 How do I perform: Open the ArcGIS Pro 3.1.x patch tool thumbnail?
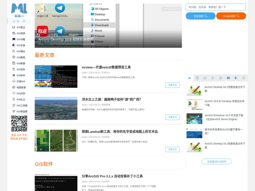(x=56, y=183)
